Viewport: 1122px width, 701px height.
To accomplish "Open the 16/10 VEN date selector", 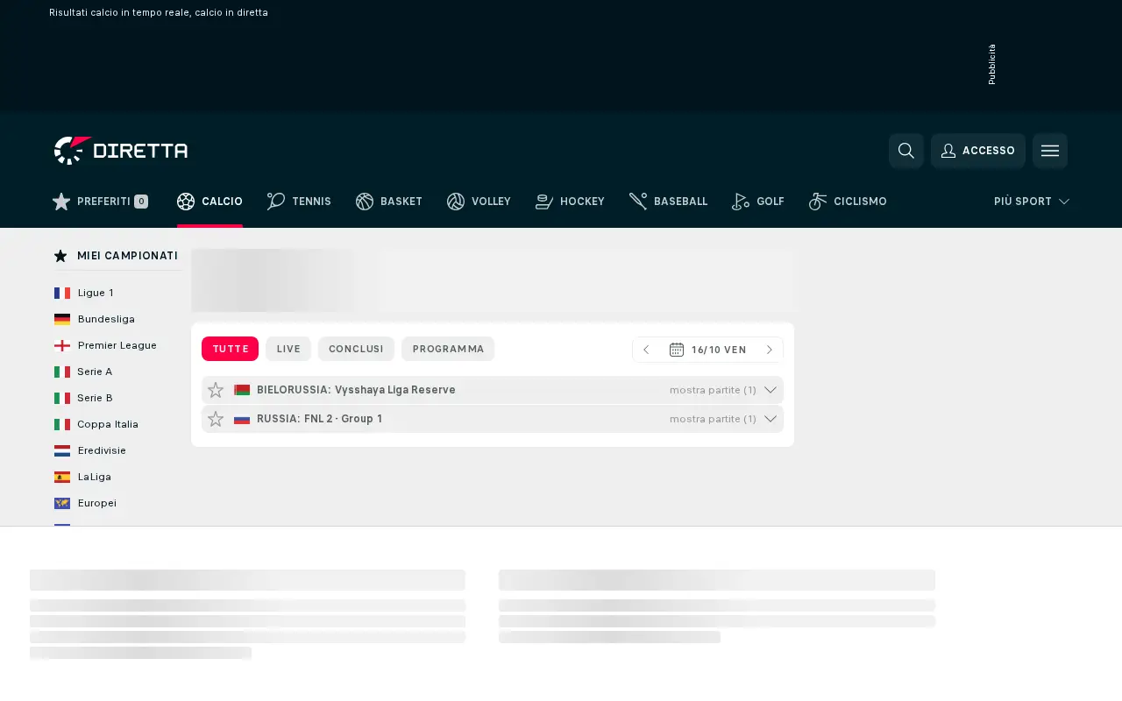I will pyautogui.click(x=708, y=350).
